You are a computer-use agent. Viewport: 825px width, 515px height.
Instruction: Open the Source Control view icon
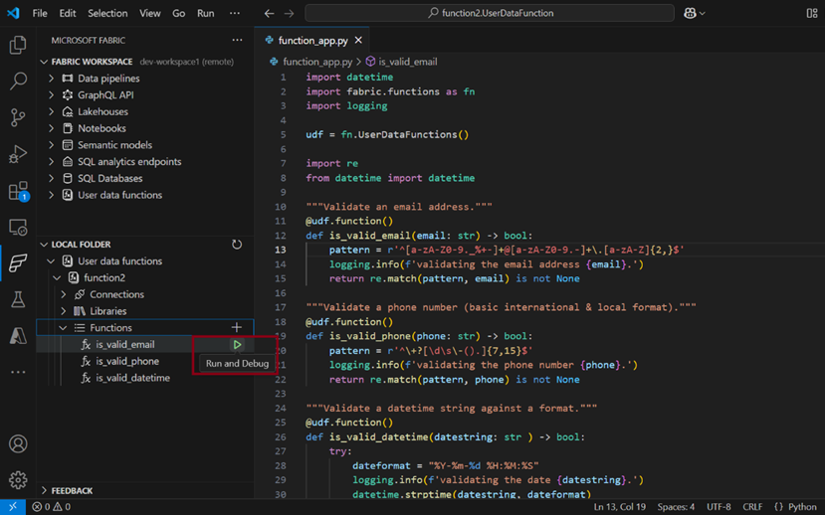18,117
